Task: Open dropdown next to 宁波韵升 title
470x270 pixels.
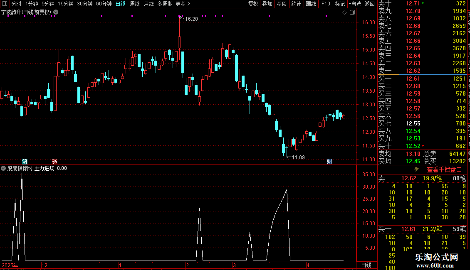Action: (56, 12)
